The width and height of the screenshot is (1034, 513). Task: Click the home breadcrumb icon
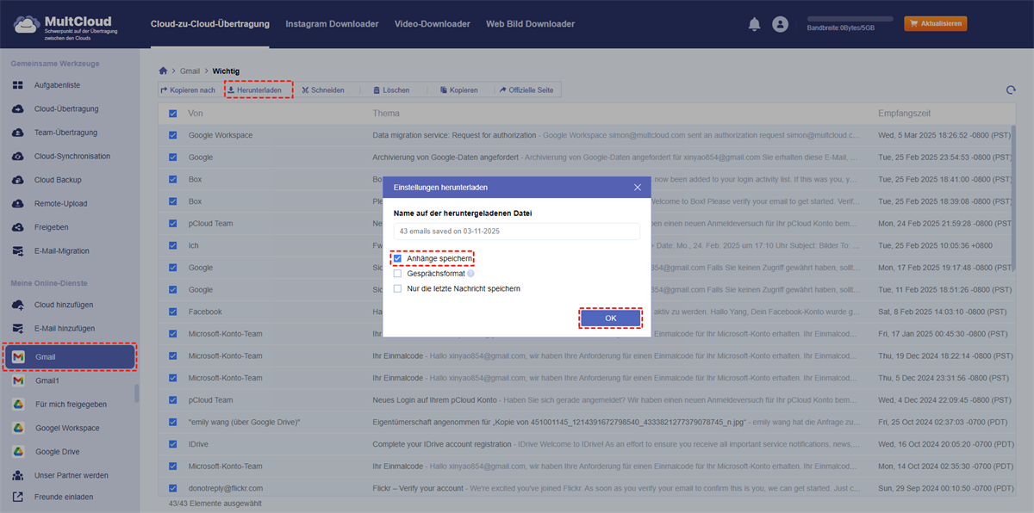click(164, 71)
